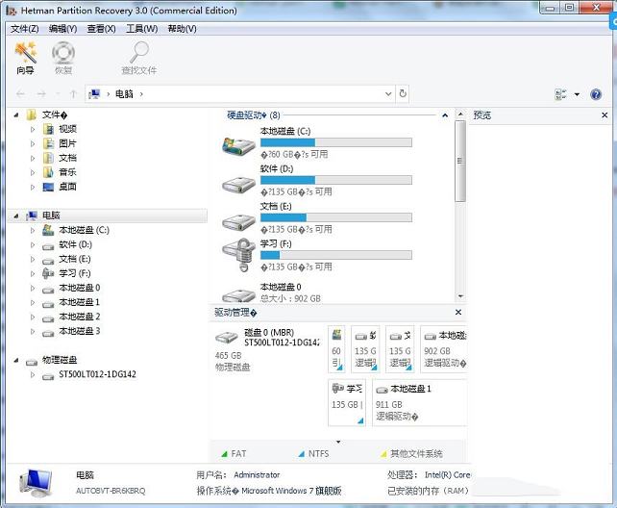Close the 驱动管理器 panel
Screen dimensions: 617x508
pos(458,313)
